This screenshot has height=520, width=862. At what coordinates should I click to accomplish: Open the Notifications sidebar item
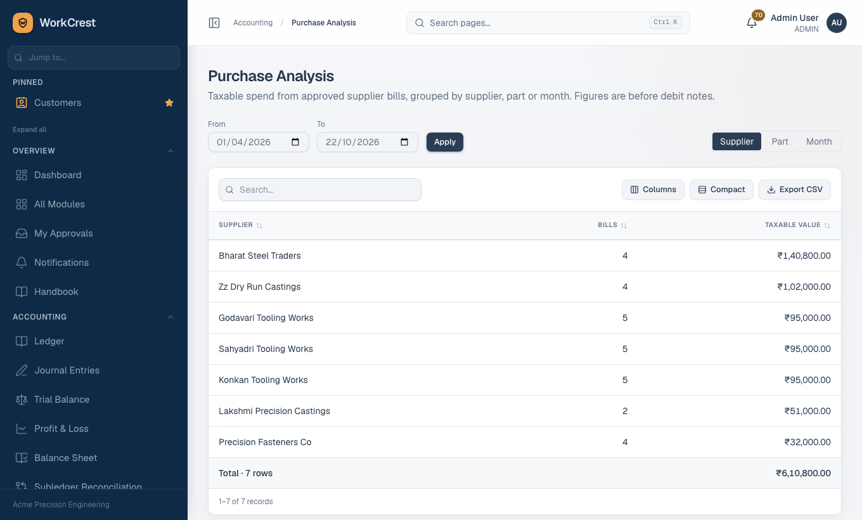[94, 263]
